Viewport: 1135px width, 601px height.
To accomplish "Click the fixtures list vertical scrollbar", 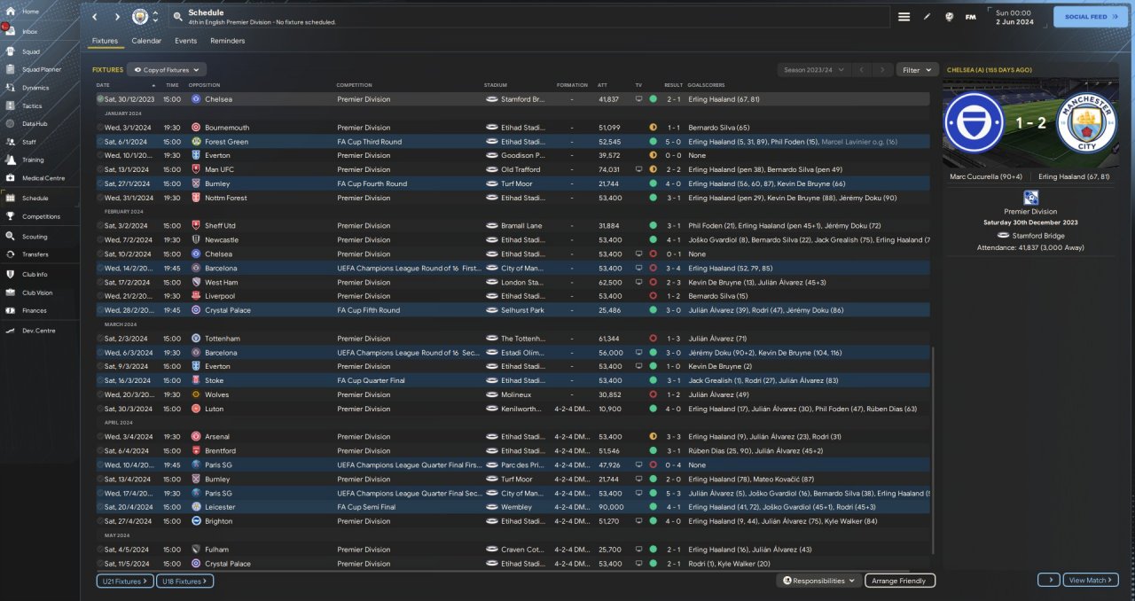I will click(934, 452).
